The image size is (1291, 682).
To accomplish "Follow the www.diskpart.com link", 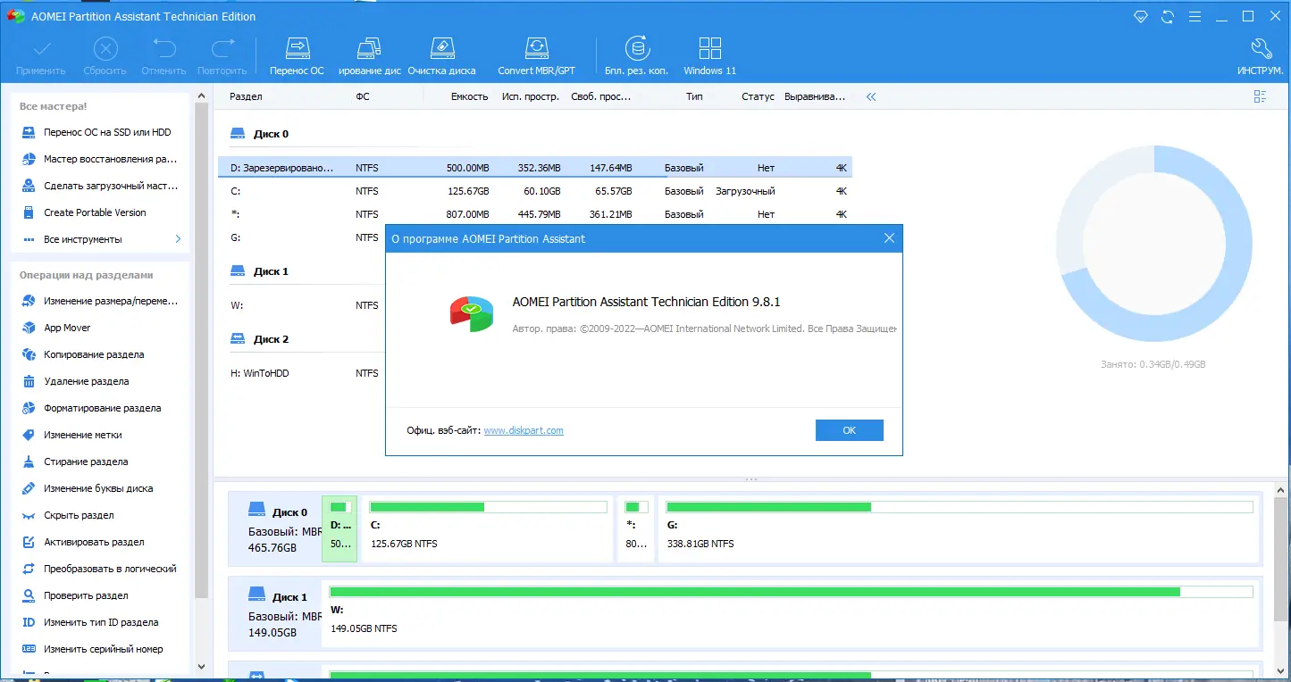I will click(523, 430).
